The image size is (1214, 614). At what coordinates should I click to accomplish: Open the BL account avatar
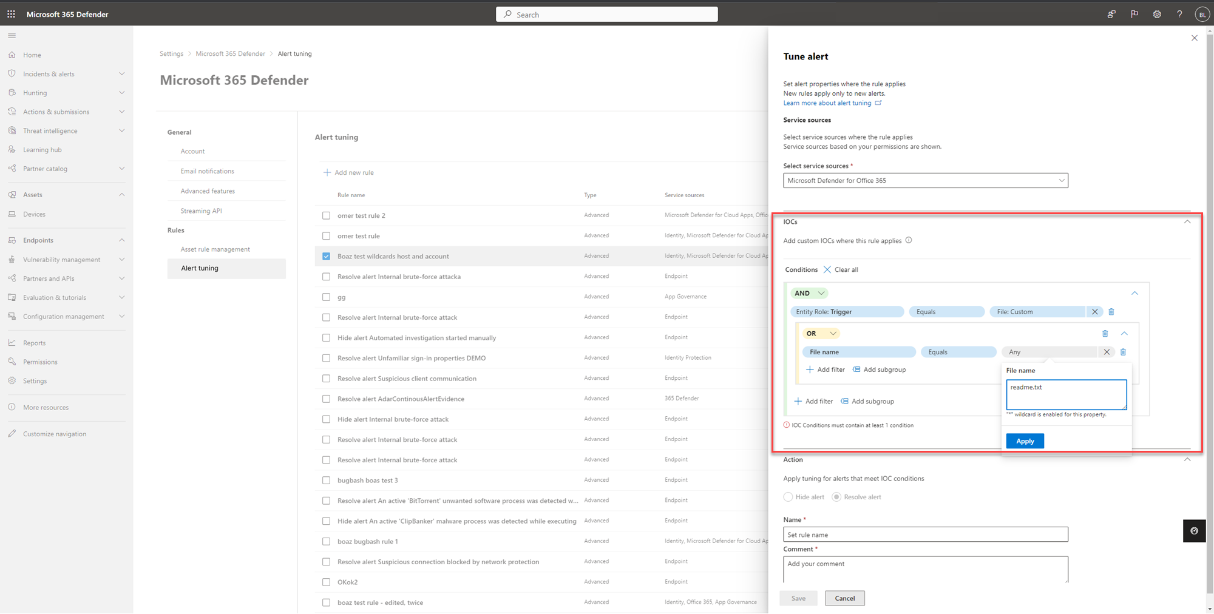pos(1202,15)
